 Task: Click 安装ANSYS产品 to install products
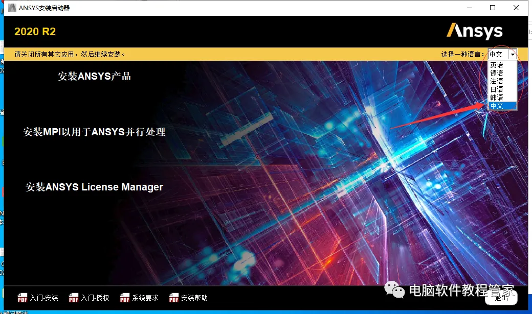(94, 76)
